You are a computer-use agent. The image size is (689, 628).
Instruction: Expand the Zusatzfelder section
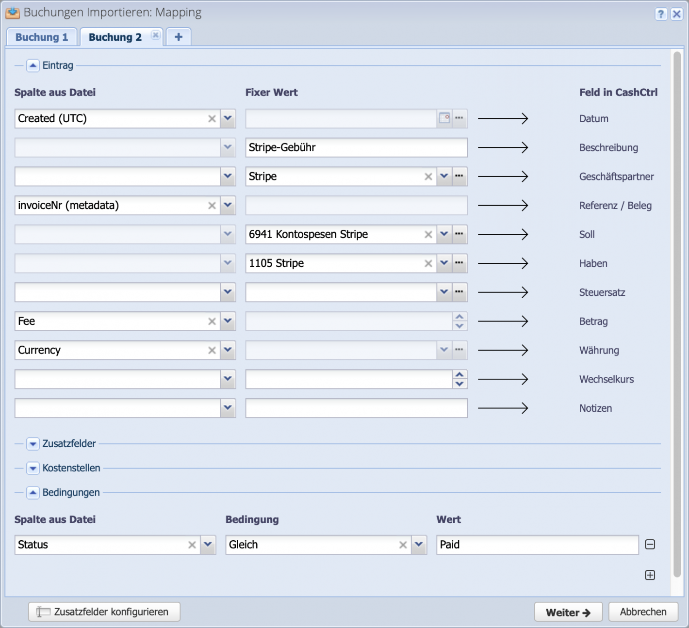pyautogui.click(x=33, y=444)
